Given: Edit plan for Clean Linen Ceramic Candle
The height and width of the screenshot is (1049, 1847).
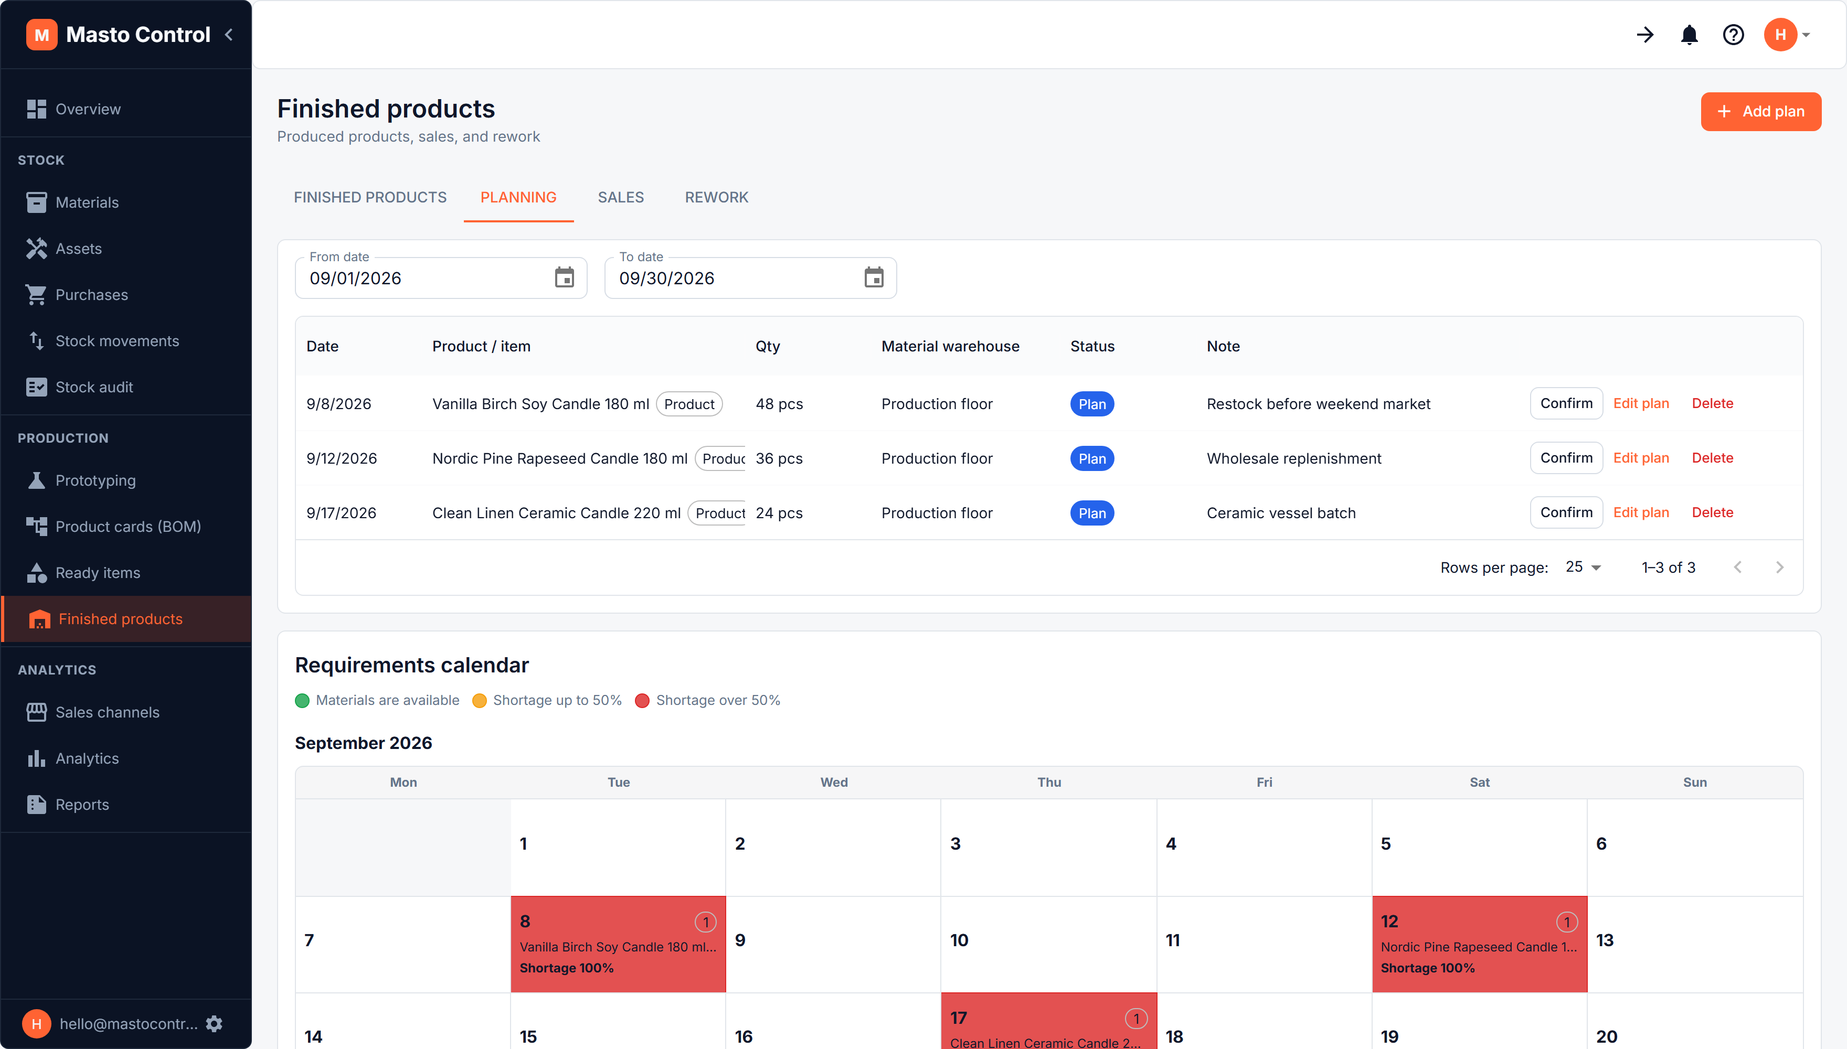Looking at the screenshot, I should coord(1641,512).
